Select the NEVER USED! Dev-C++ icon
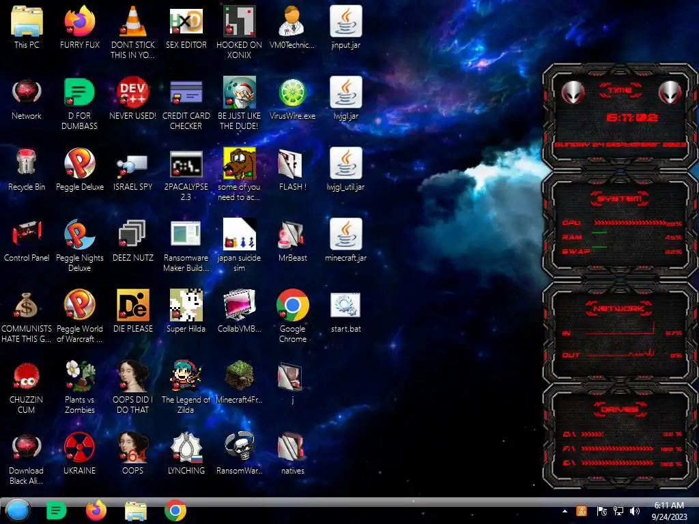 [x=133, y=93]
